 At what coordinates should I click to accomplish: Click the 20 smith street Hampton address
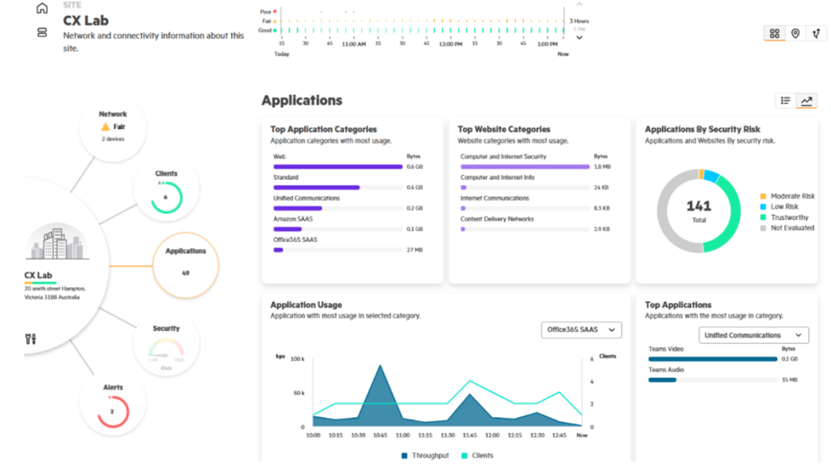[54, 293]
